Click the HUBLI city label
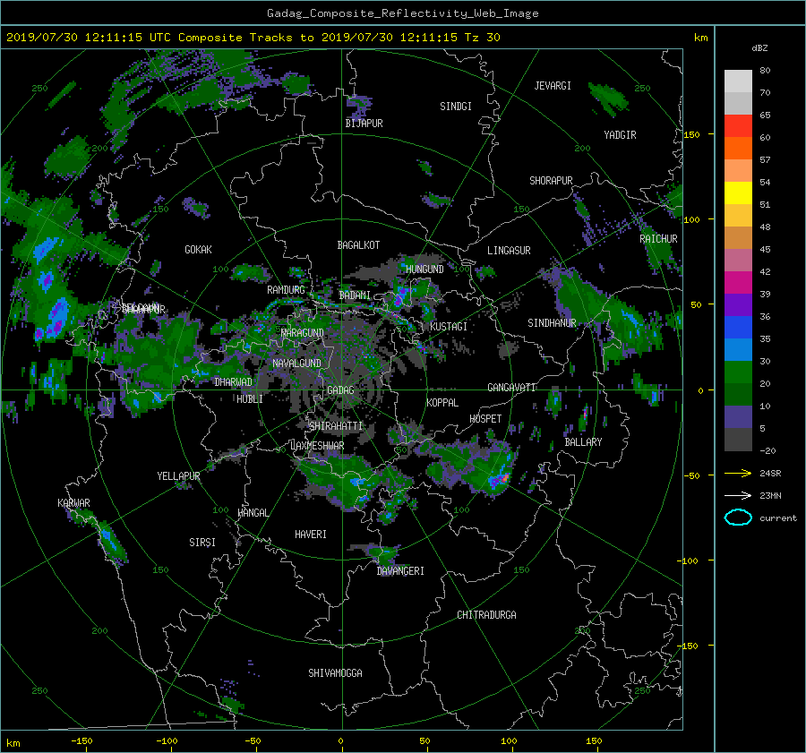Image resolution: width=806 pixels, height=753 pixels. click(x=249, y=399)
